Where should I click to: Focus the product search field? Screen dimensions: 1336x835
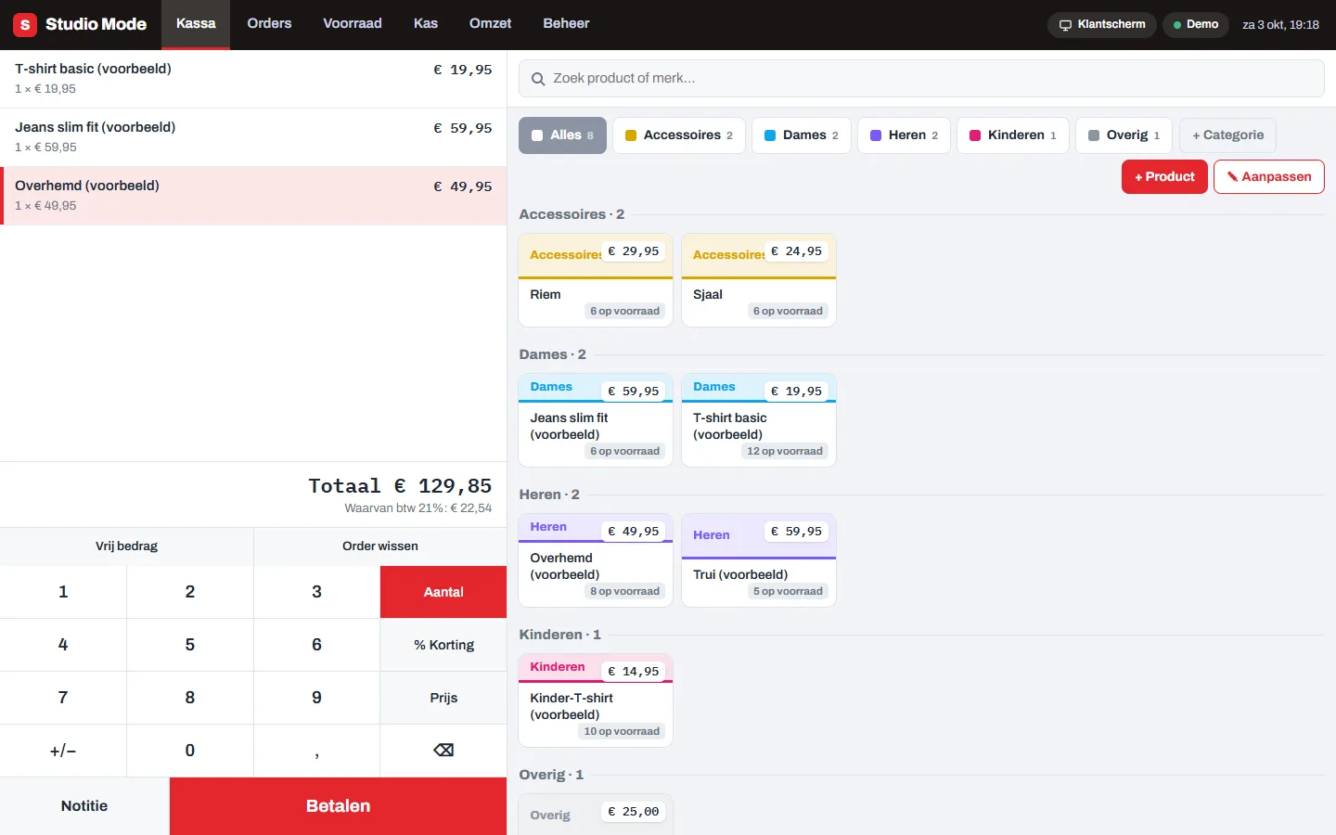pos(921,79)
